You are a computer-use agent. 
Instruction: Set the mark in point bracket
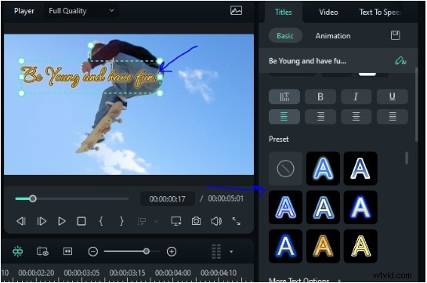coord(101,221)
